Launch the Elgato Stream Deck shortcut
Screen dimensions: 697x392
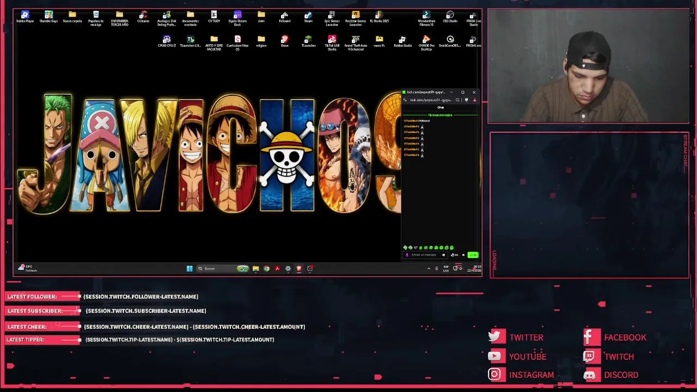point(237,18)
